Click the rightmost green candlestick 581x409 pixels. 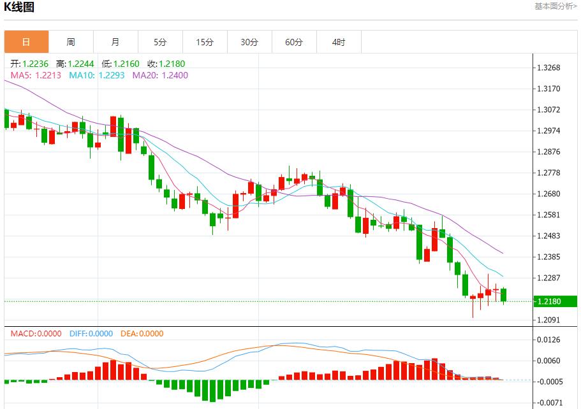tap(503, 294)
